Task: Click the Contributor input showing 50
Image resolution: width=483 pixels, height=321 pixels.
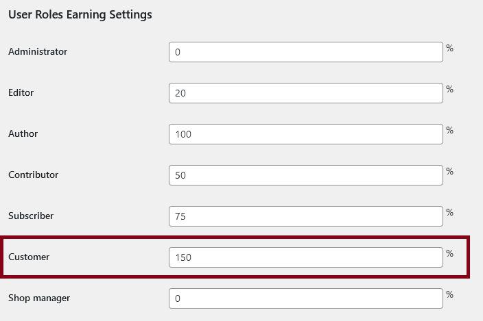Action: tap(305, 175)
